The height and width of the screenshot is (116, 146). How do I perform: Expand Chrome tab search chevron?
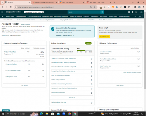coord(2,2)
